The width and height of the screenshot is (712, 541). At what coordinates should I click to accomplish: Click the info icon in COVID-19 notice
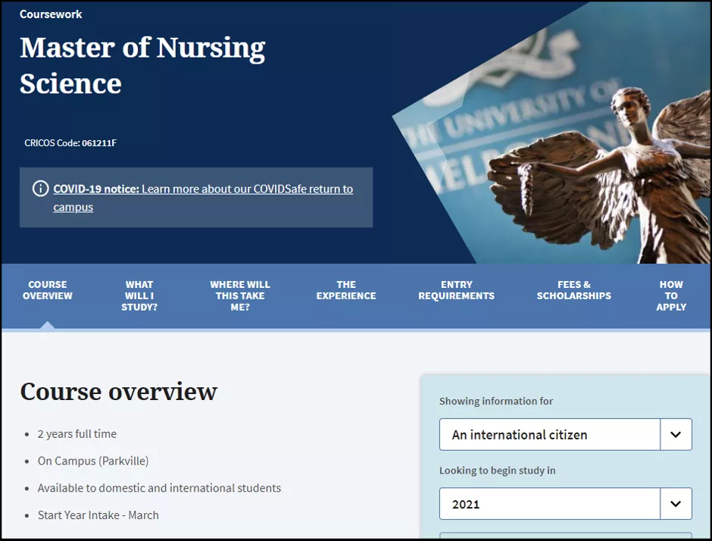[40, 188]
